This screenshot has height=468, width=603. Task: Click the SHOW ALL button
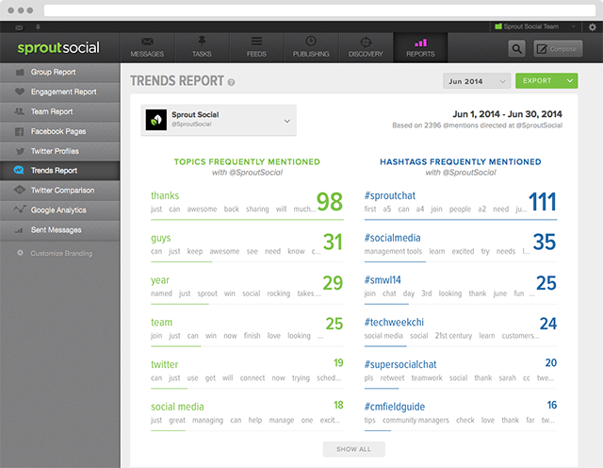pyautogui.click(x=354, y=449)
